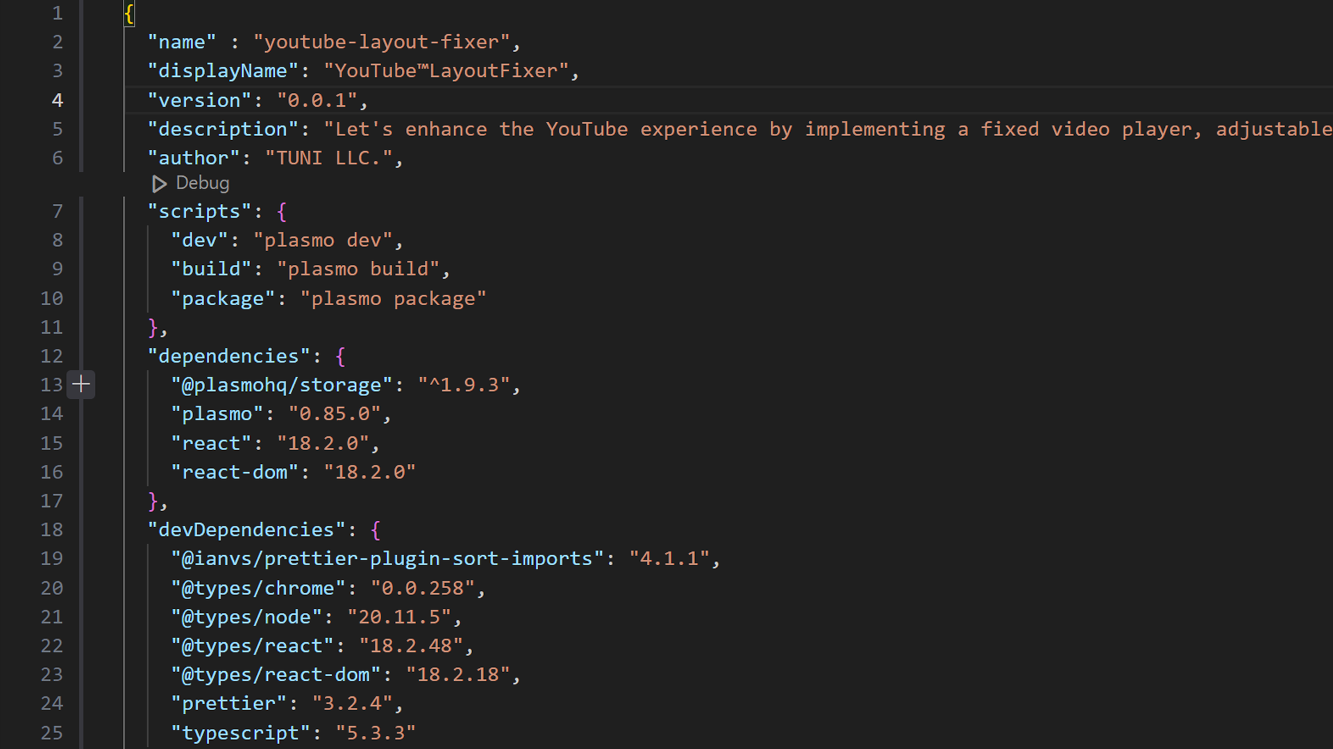The height and width of the screenshot is (749, 1333).
Task: Click the plus icon beside line 13
Action: pos(81,384)
